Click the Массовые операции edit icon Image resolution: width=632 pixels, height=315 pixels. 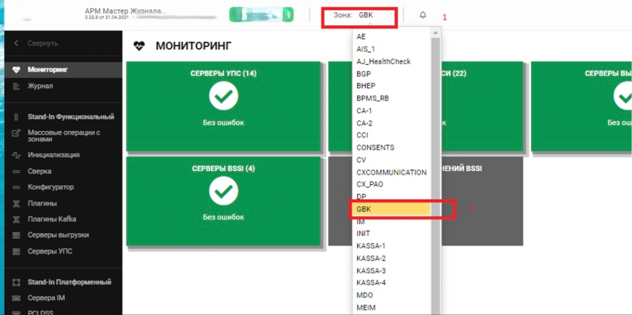coord(16,133)
